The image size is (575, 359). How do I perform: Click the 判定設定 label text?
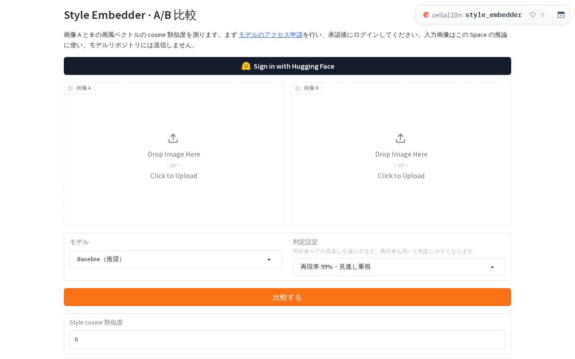click(305, 242)
